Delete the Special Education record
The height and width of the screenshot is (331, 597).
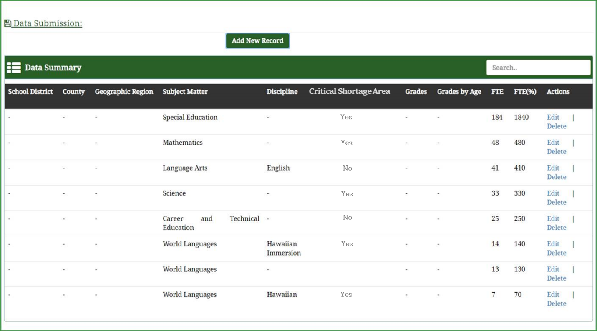click(556, 126)
